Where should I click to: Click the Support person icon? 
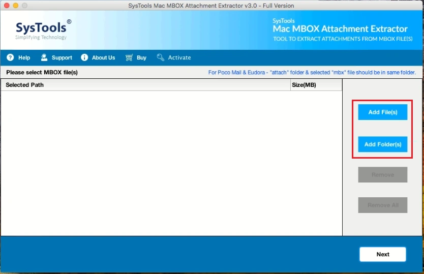(x=44, y=57)
